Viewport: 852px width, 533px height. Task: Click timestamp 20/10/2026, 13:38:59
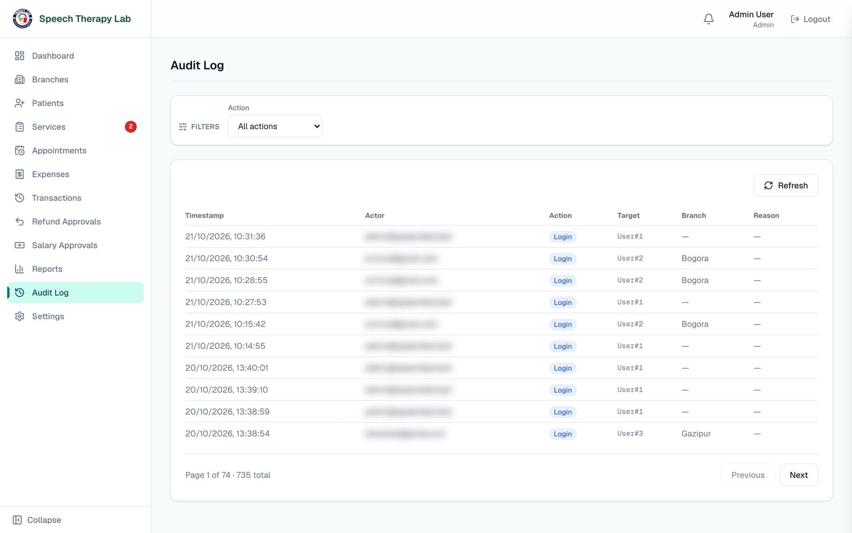[x=227, y=412]
